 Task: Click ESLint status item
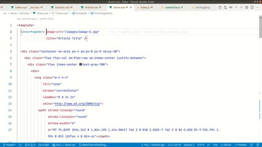tap(226, 145)
